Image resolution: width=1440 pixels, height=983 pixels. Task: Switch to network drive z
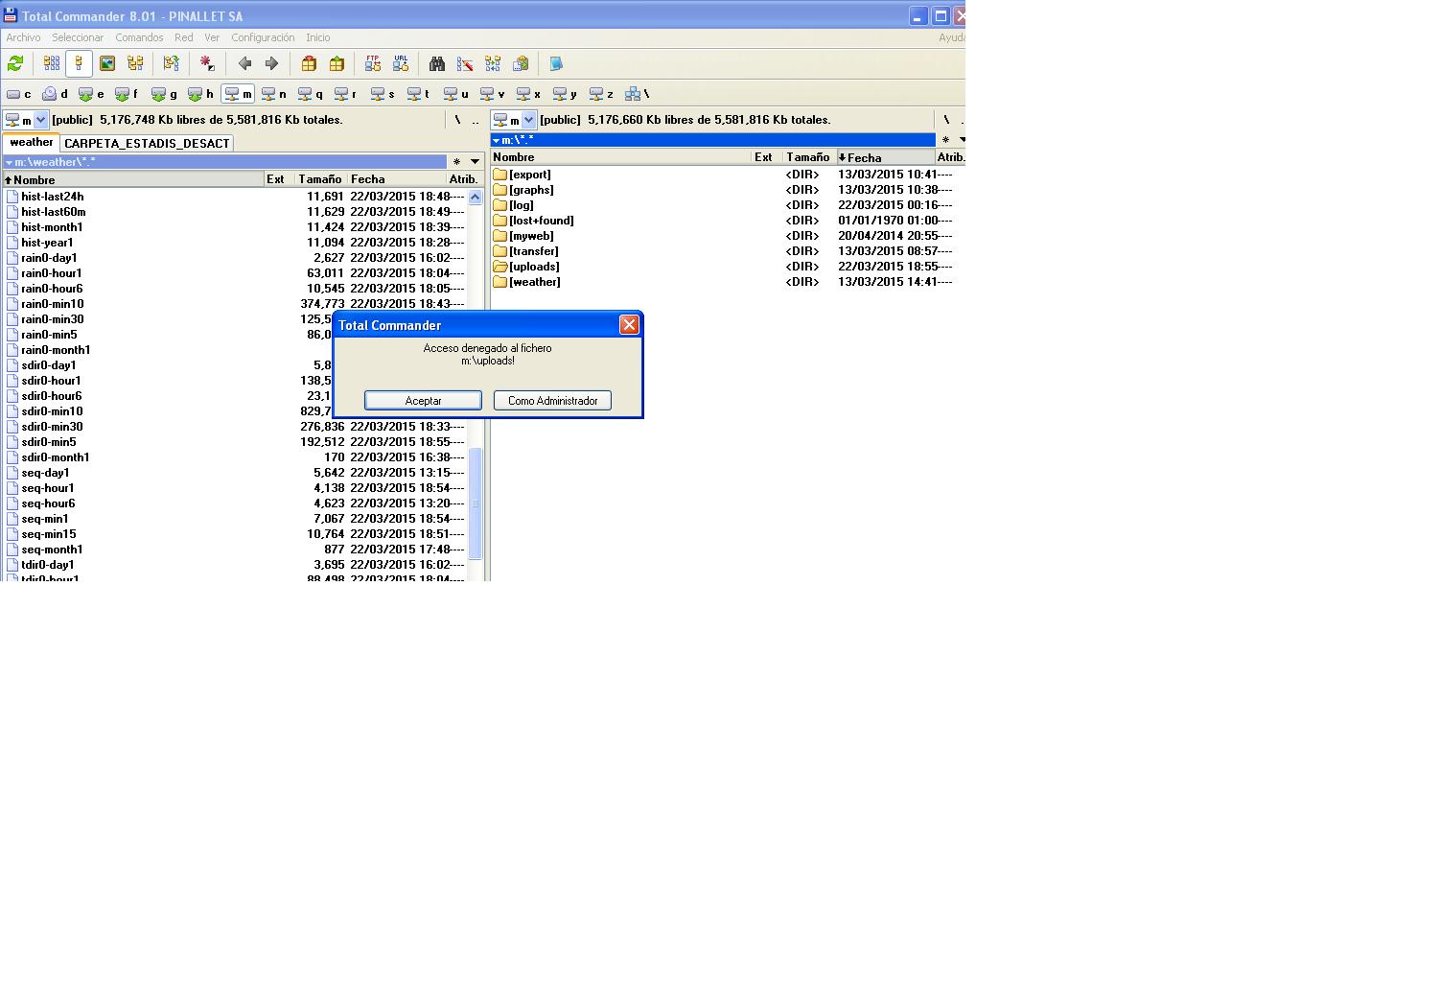pyautogui.click(x=602, y=94)
